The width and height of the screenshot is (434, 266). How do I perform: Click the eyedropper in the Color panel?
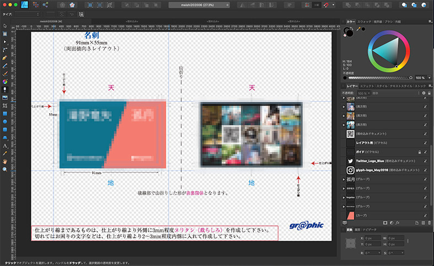click(x=359, y=29)
